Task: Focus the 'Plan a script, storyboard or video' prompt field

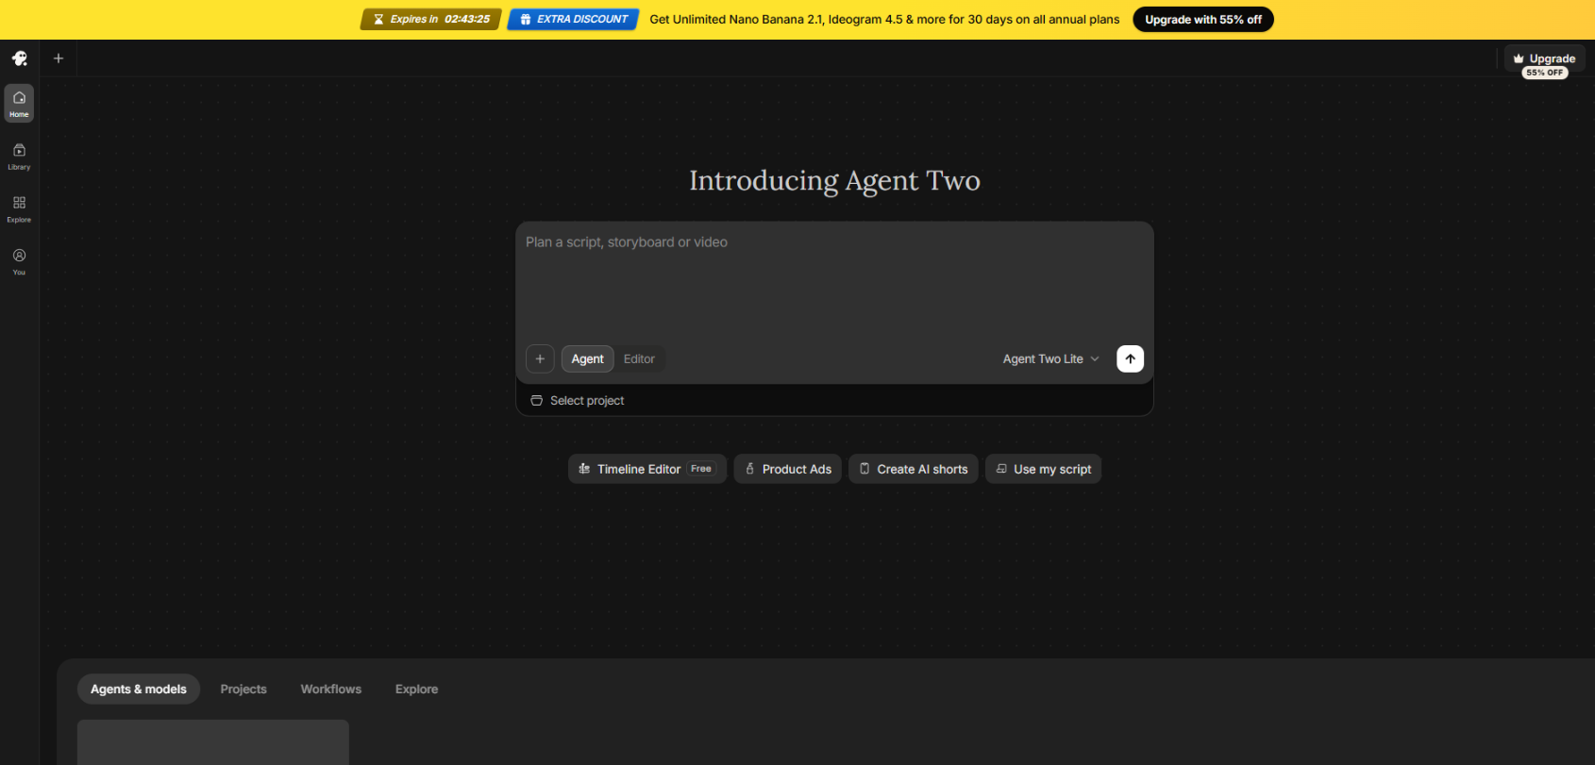Action: coord(834,280)
